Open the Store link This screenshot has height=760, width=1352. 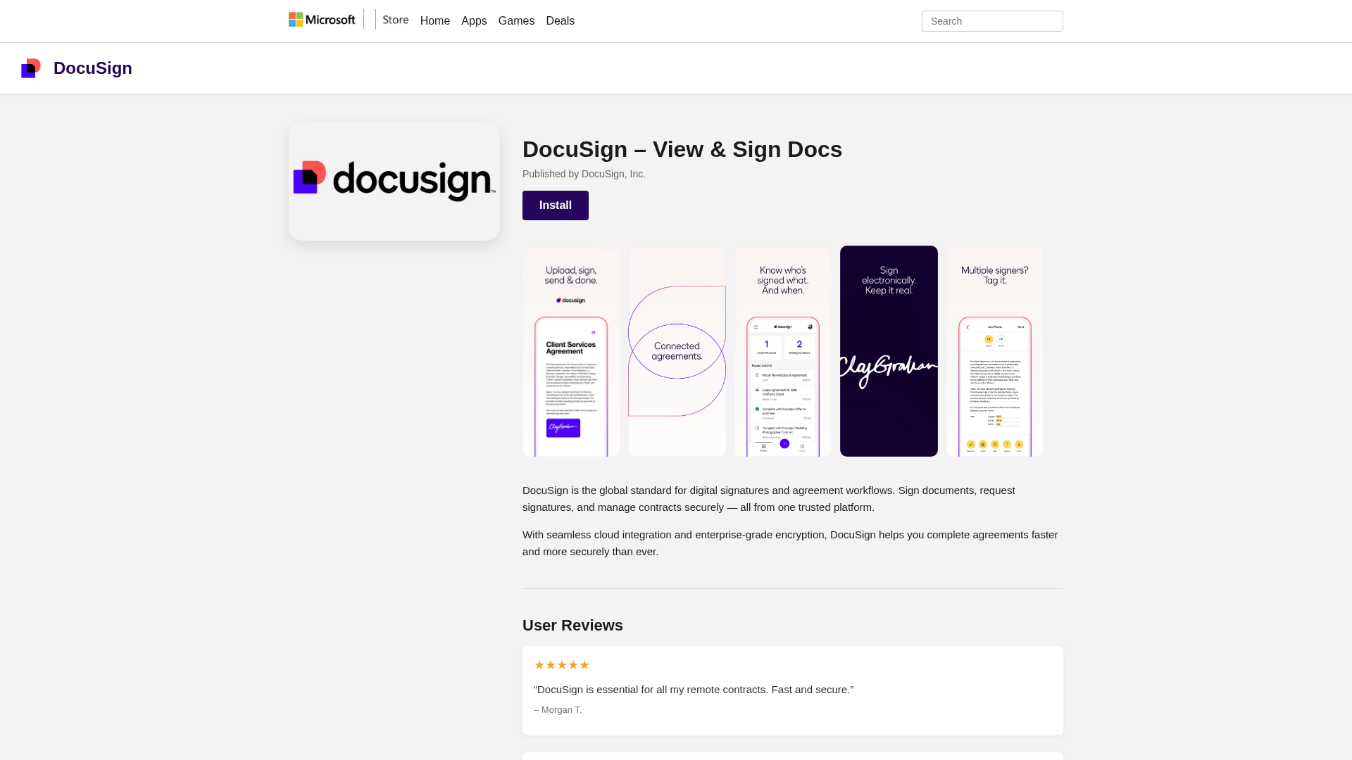click(x=396, y=20)
